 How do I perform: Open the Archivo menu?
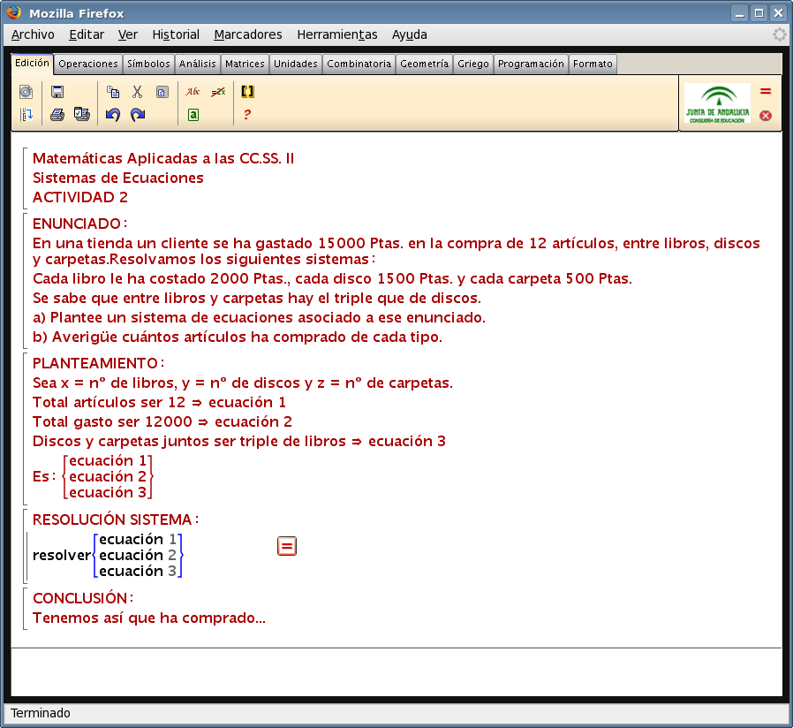(33, 34)
